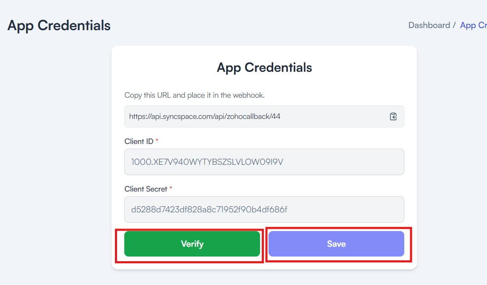This screenshot has height=285, width=487.
Task: Select the 1000.XE7V940 client ID value text
Action: [207, 162]
